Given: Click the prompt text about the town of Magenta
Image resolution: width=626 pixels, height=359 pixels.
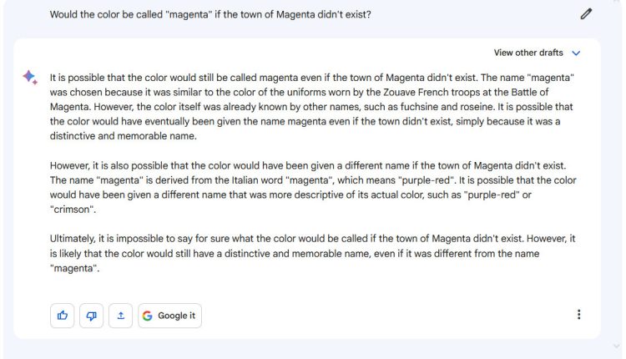Looking at the screenshot, I should pos(210,15).
